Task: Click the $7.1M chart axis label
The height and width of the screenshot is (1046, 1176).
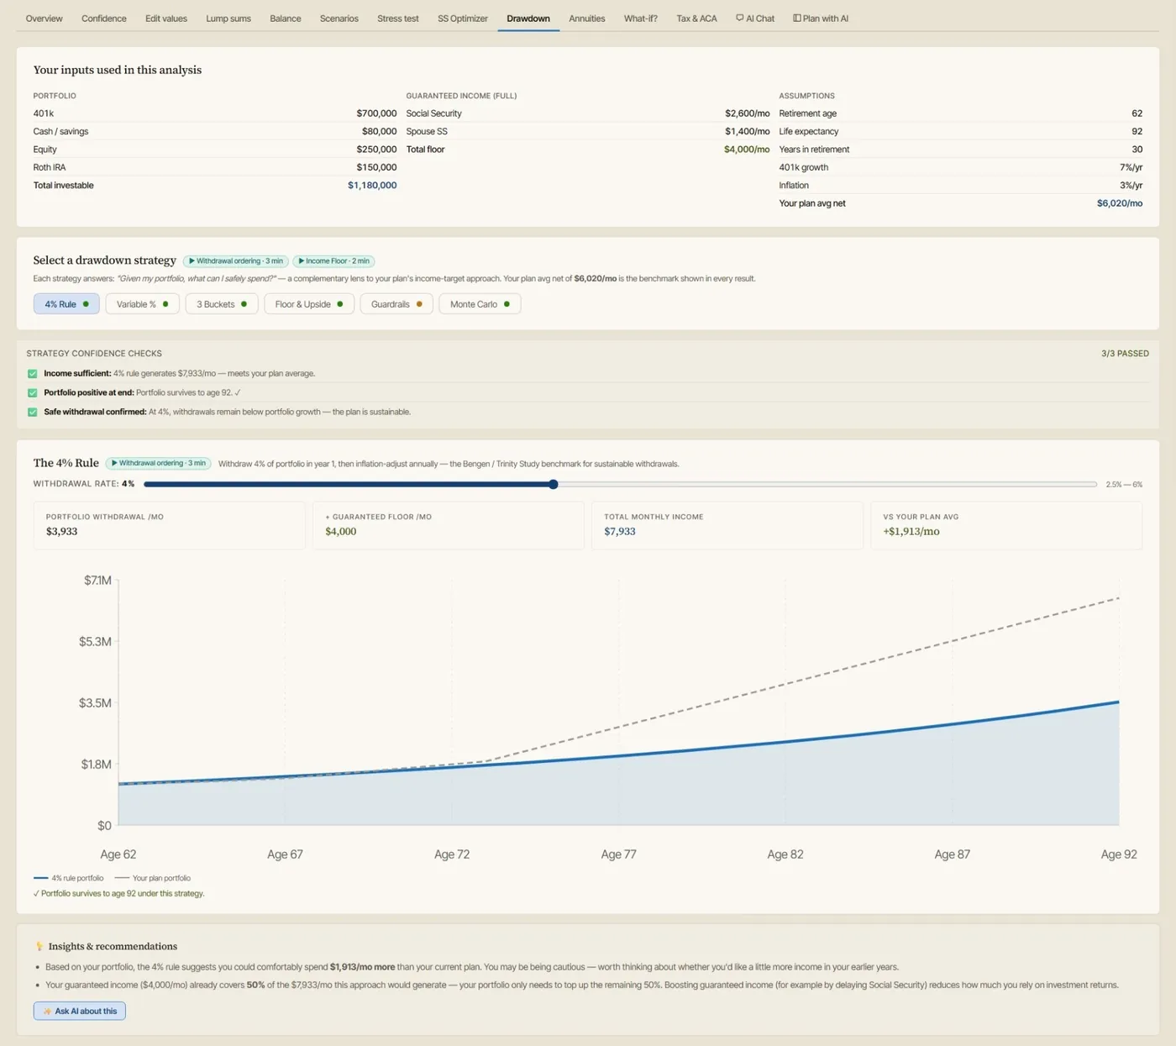Action: pyautogui.click(x=97, y=581)
